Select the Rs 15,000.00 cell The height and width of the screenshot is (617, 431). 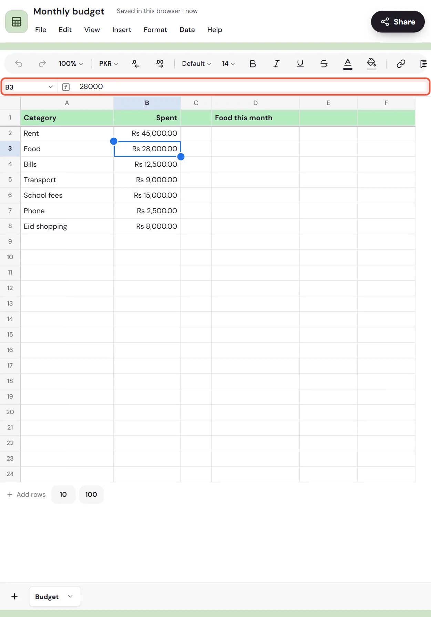pyautogui.click(x=147, y=195)
